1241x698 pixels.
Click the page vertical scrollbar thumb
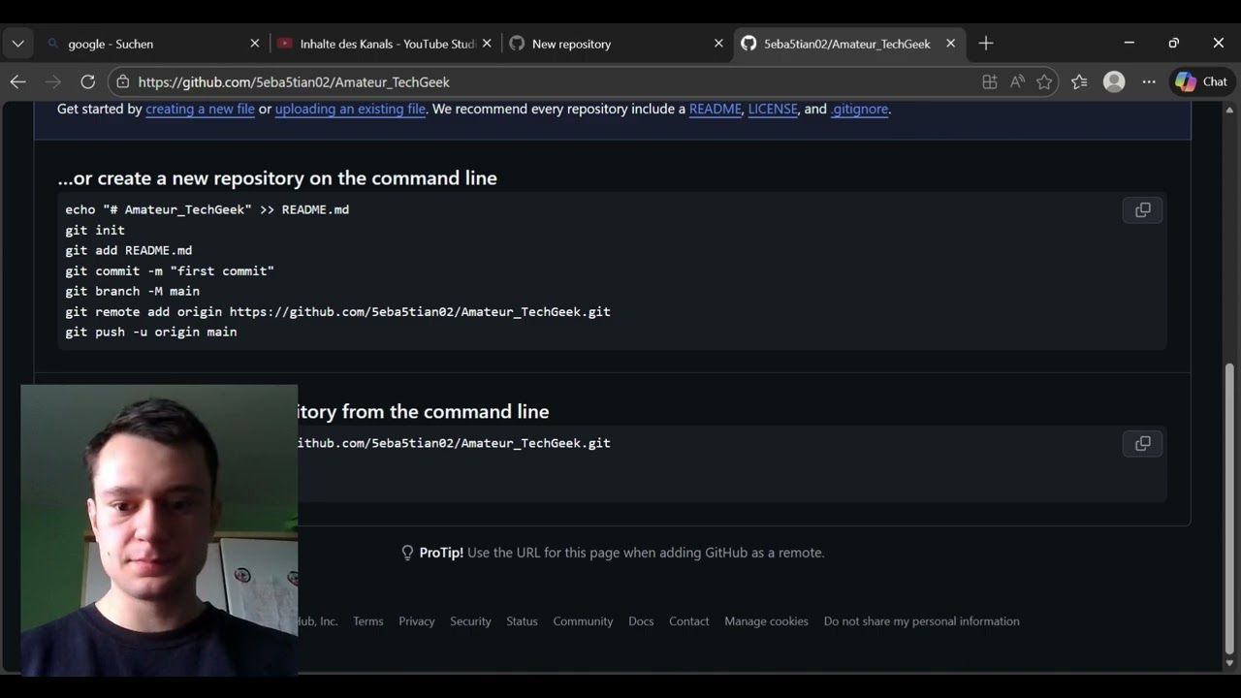(1229, 509)
